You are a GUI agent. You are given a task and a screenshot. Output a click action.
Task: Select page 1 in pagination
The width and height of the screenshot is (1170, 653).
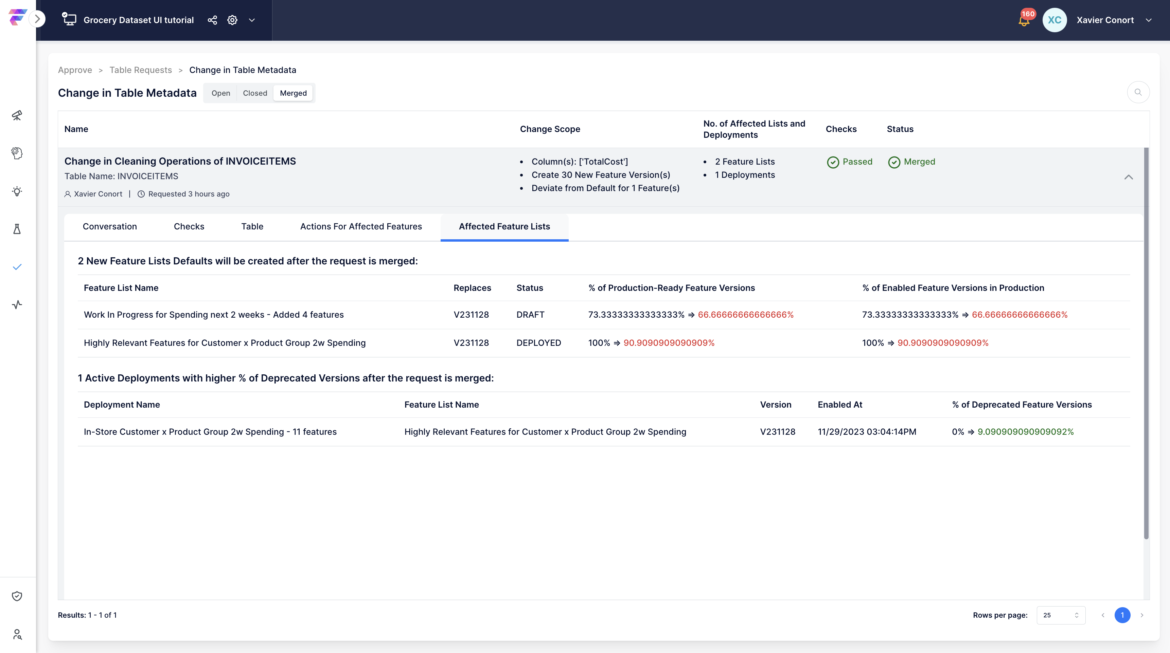pyautogui.click(x=1122, y=615)
